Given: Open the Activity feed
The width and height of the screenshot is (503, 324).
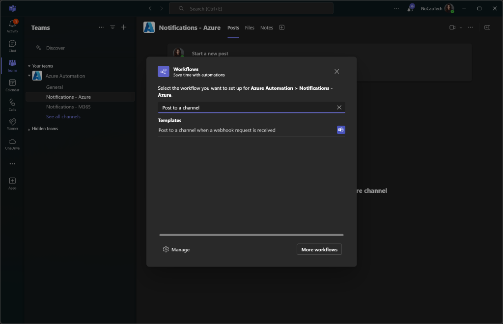Looking at the screenshot, I should click(12, 25).
